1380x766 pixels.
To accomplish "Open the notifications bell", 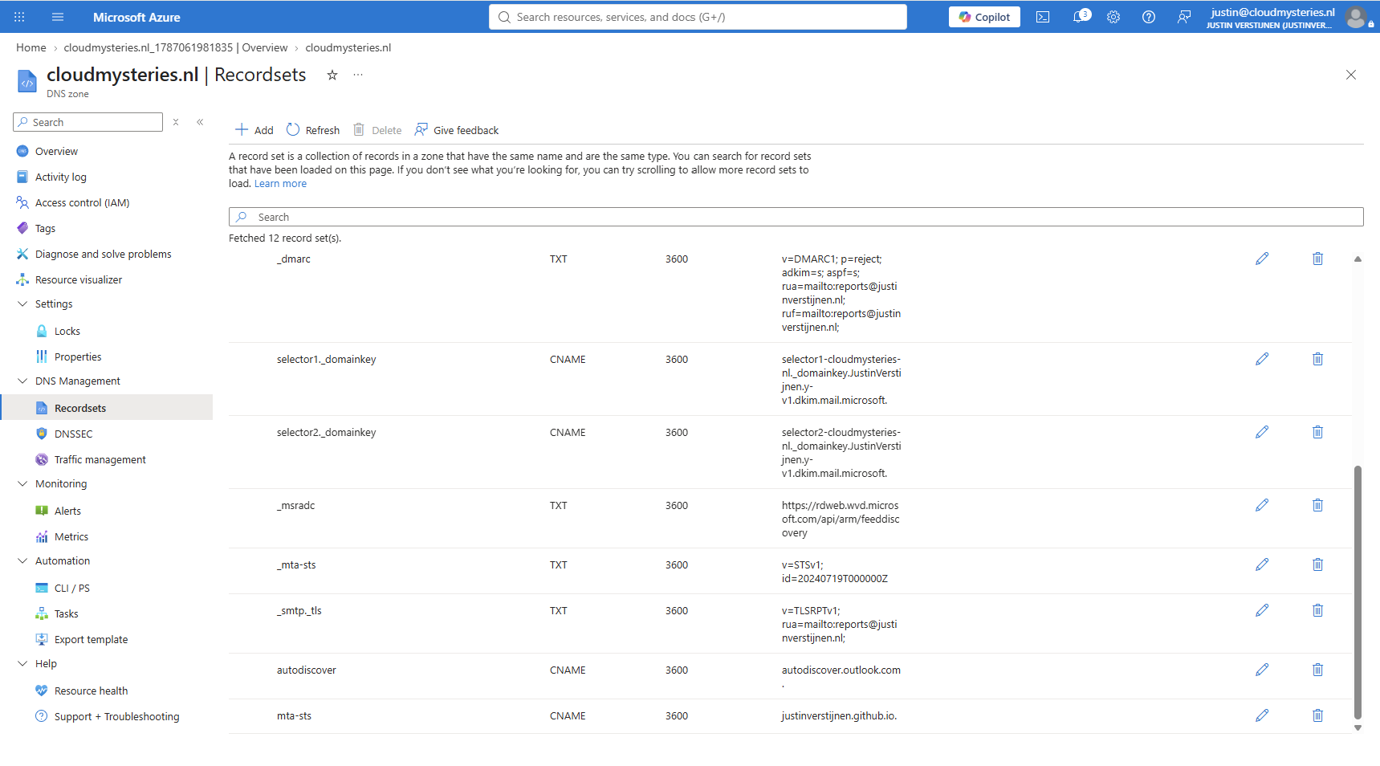I will [1081, 17].
